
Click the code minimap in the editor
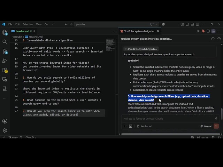pos(110,45)
